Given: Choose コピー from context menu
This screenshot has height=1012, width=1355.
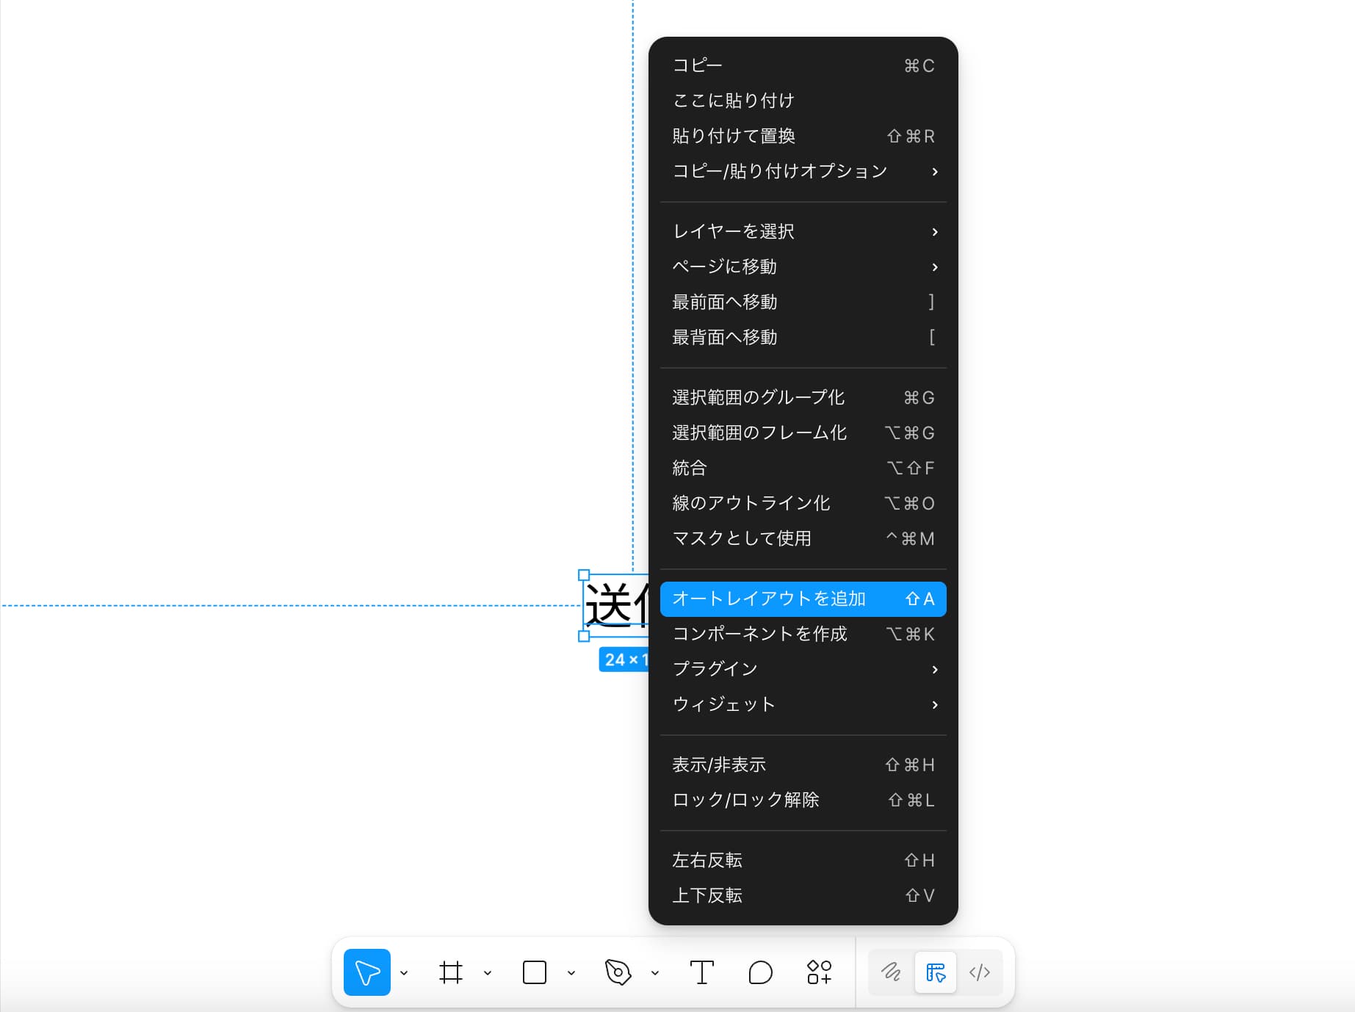Looking at the screenshot, I should coord(803,65).
